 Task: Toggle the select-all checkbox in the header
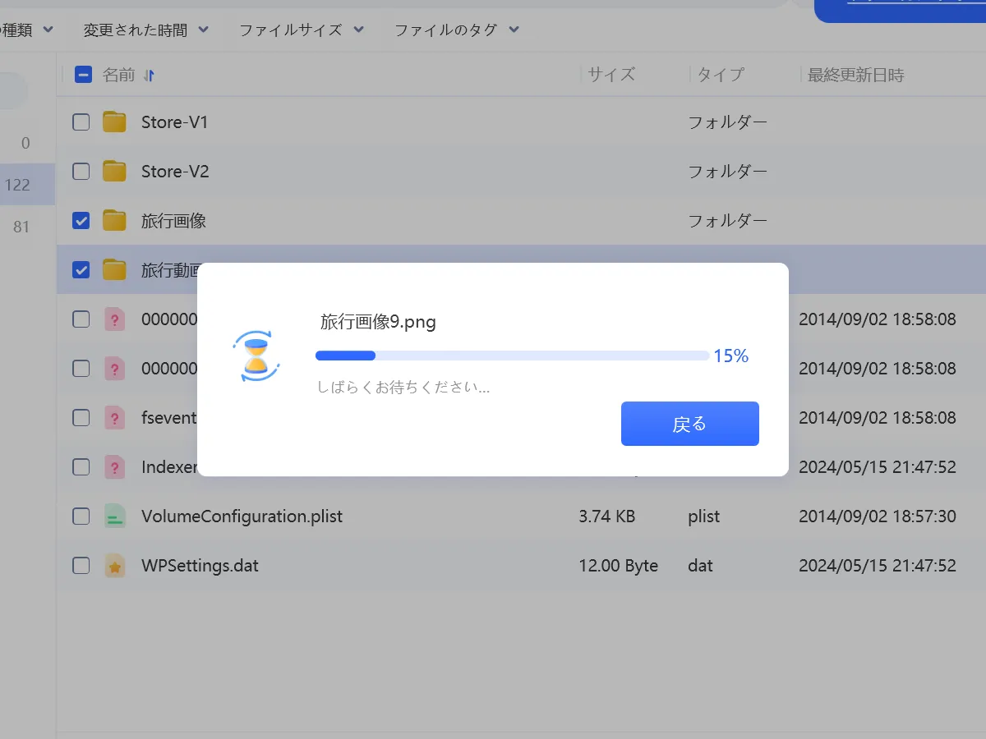tap(82, 74)
